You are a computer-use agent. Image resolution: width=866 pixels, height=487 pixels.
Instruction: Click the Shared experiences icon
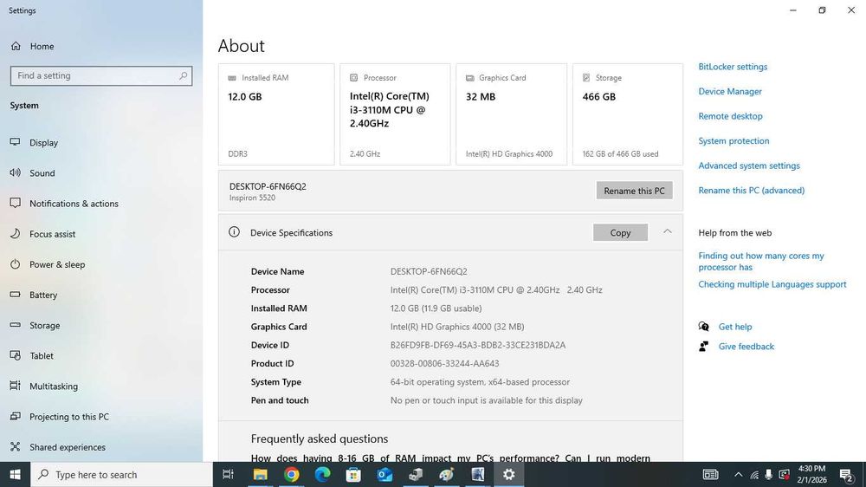click(15, 446)
